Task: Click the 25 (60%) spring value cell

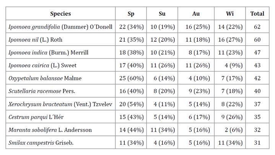Action: point(131,78)
